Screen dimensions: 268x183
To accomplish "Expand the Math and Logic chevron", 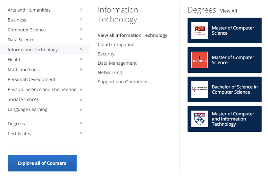I will click(81, 69).
